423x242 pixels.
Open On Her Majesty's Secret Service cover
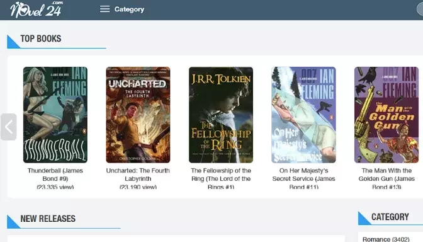coord(304,115)
